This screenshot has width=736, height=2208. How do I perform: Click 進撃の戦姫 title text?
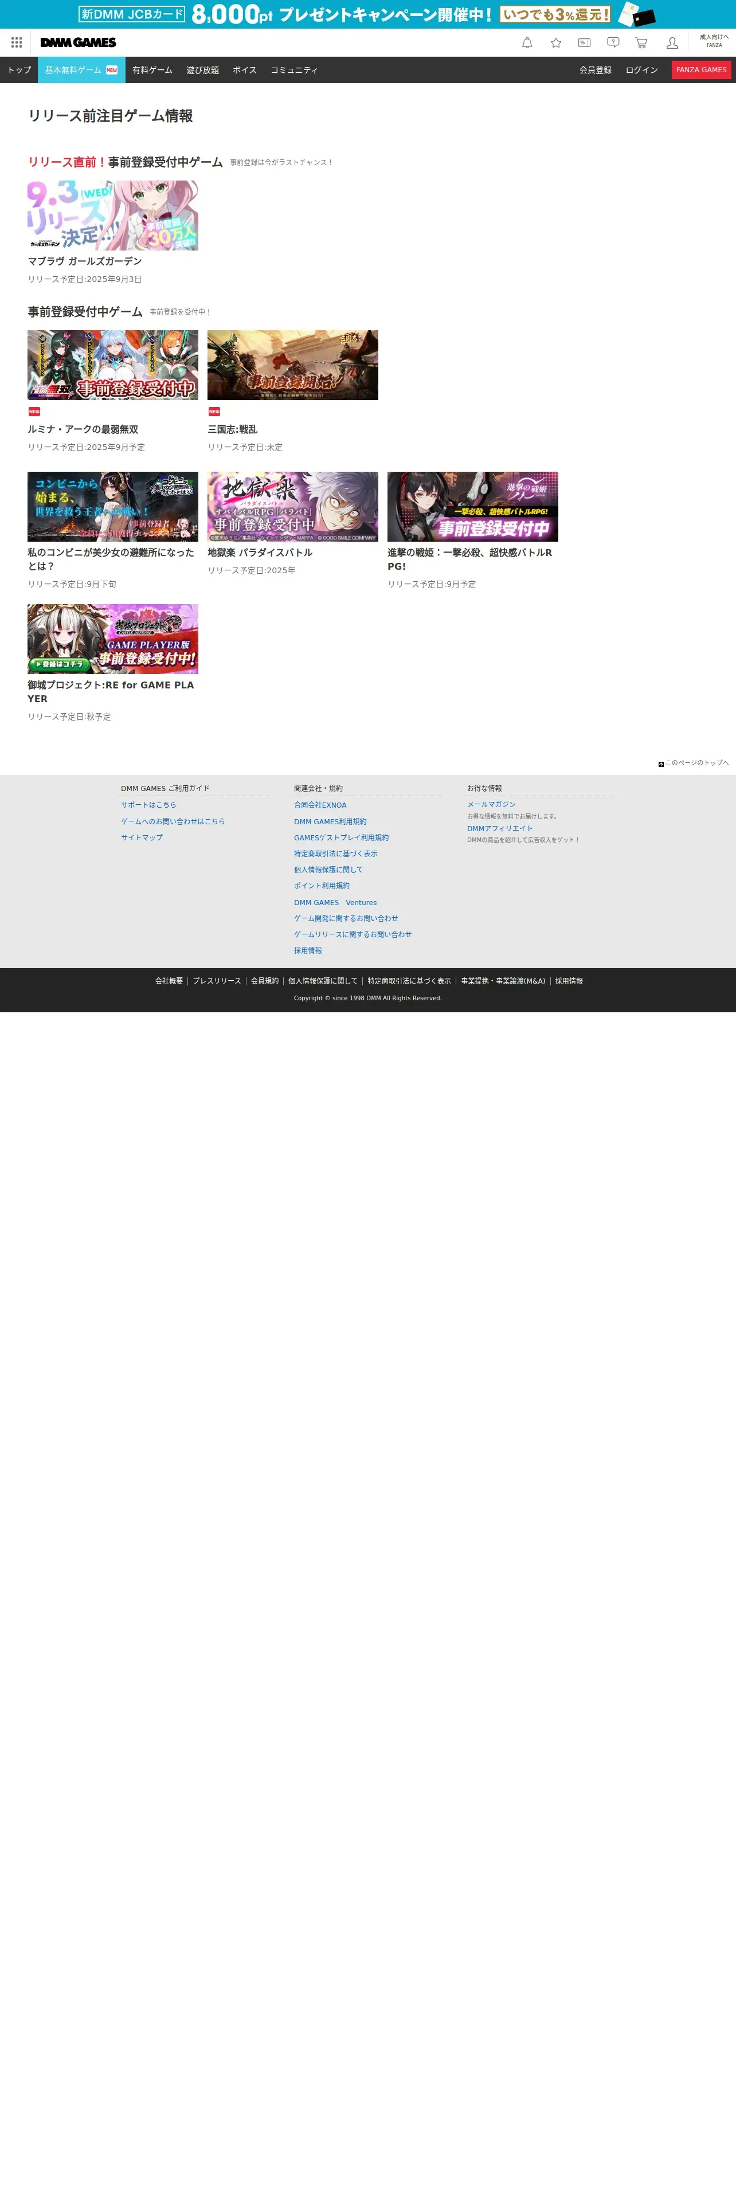tap(469, 559)
